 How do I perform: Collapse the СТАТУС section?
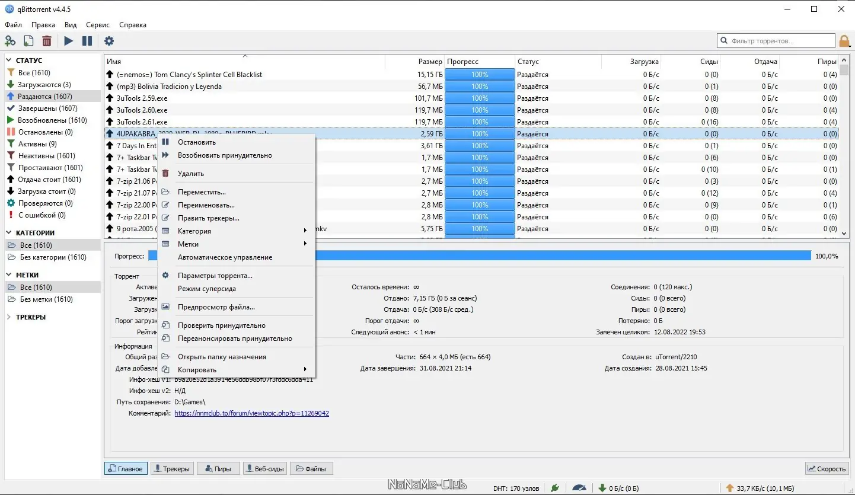9,60
